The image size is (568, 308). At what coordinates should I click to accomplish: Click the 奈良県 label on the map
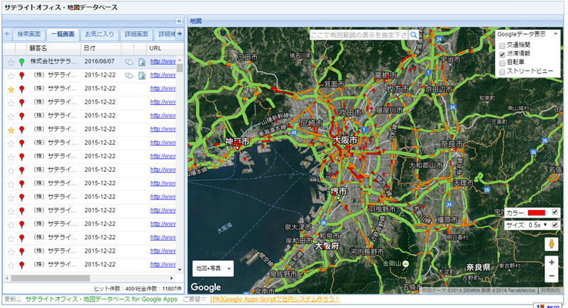(x=478, y=267)
